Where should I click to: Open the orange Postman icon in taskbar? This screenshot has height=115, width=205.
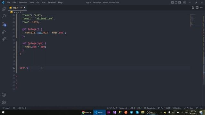pos(126,112)
